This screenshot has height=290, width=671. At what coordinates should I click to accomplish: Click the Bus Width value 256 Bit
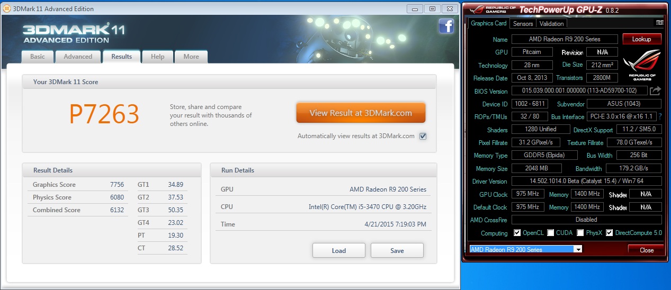(x=639, y=156)
